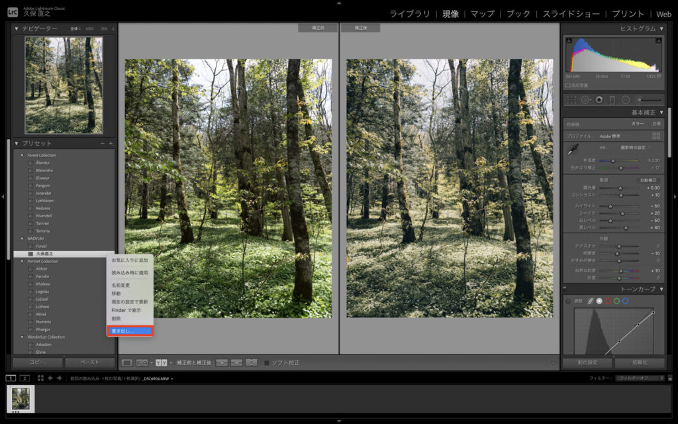Screen dimensions: 678x424
Task: Choose 現在の設定で更新 from the context menu
Action: (130, 302)
